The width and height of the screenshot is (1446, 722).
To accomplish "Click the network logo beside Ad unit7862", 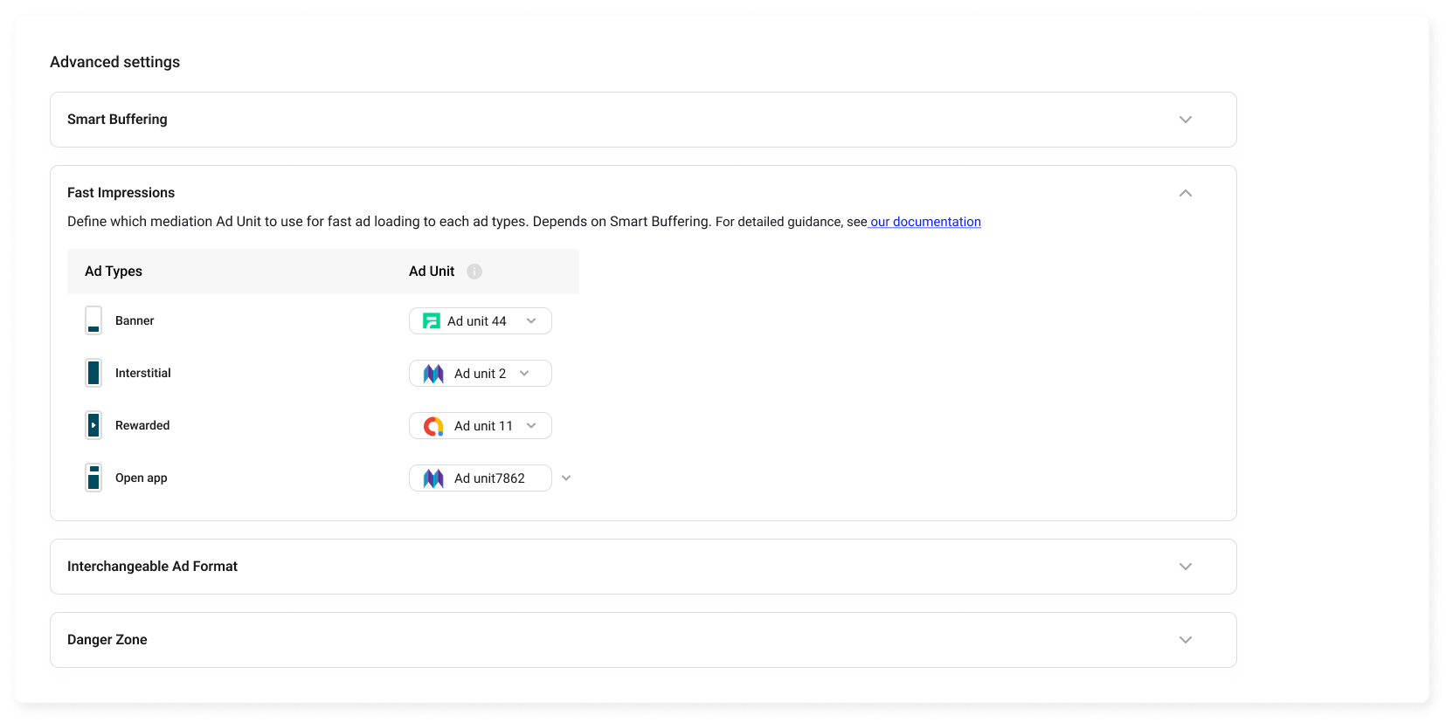I will [433, 478].
